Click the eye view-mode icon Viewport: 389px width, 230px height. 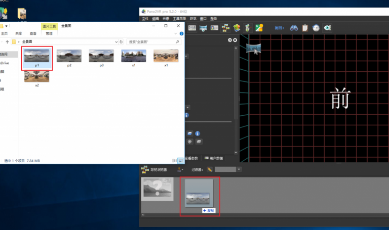pos(327,28)
